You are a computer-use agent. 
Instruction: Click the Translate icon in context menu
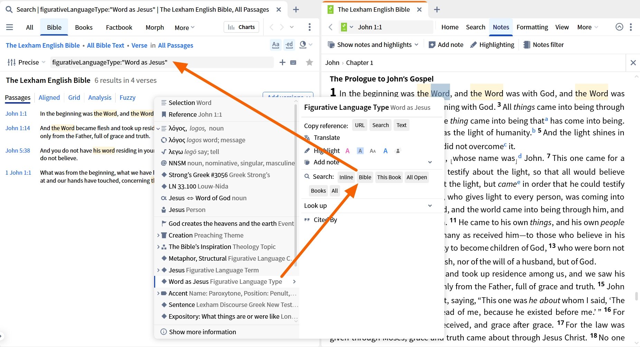[x=307, y=138]
